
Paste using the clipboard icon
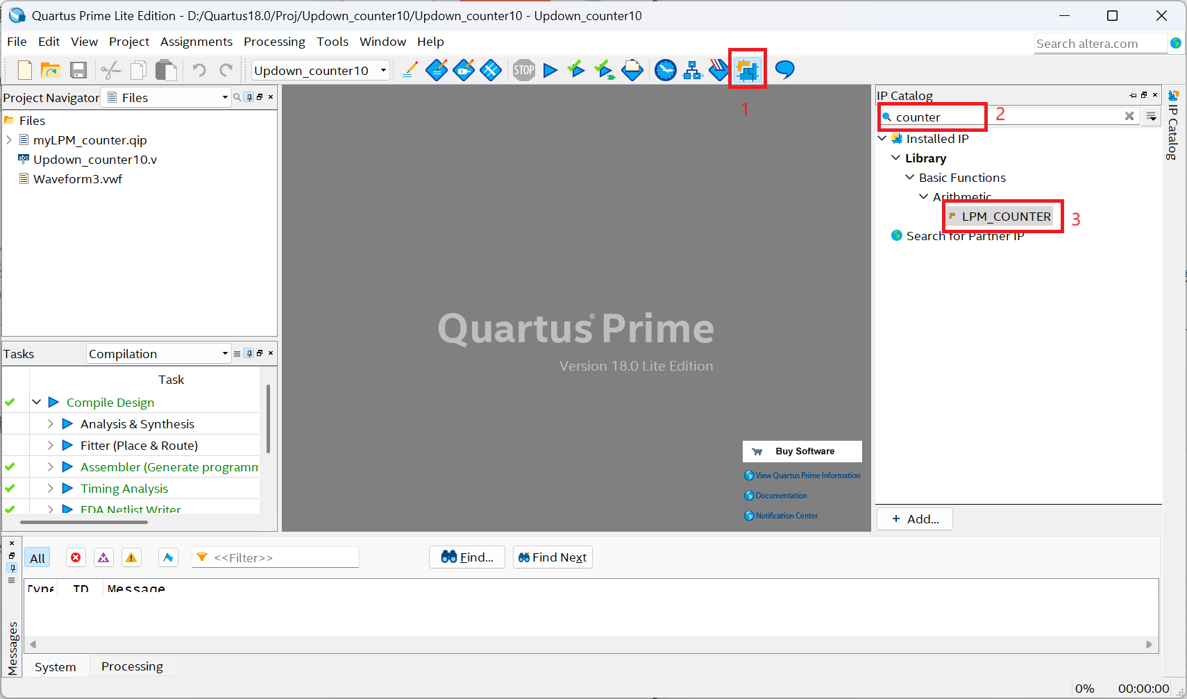(166, 70)
